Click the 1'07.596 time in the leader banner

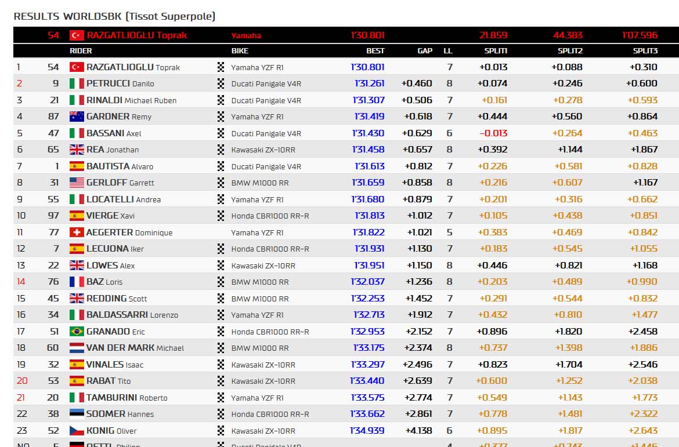pos(640,35)
